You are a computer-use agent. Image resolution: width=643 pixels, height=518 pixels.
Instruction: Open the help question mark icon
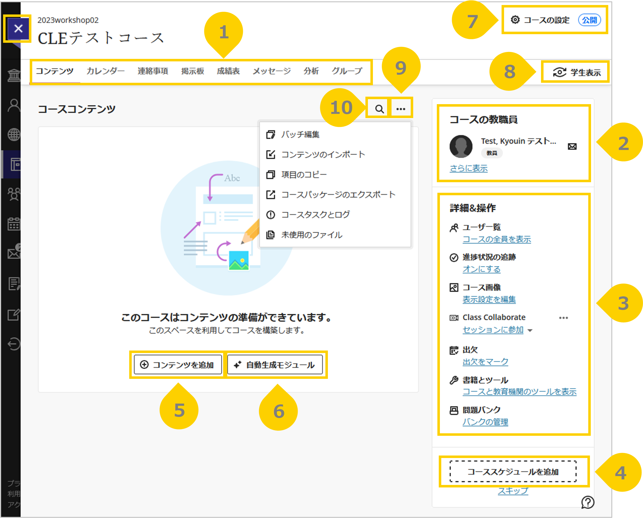point(587,502)
